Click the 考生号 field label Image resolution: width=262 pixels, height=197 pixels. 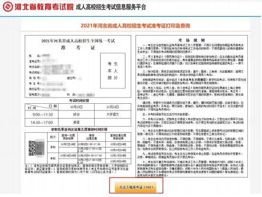[35, 83]
